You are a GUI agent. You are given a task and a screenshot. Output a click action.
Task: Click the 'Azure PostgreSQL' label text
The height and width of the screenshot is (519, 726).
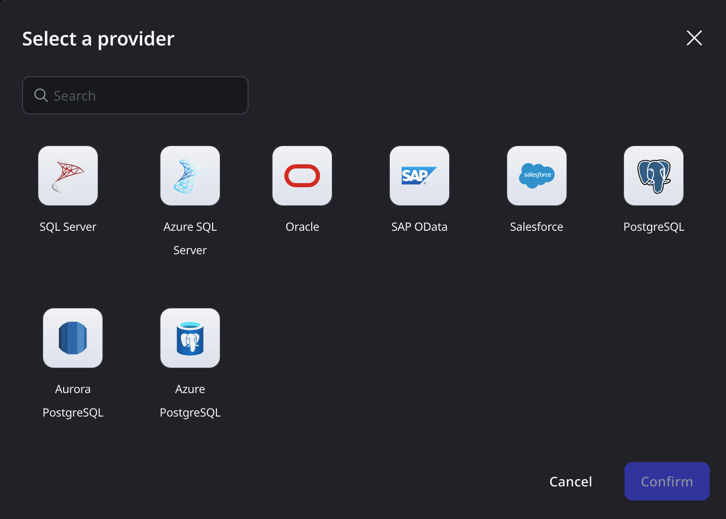click(190, 401)
